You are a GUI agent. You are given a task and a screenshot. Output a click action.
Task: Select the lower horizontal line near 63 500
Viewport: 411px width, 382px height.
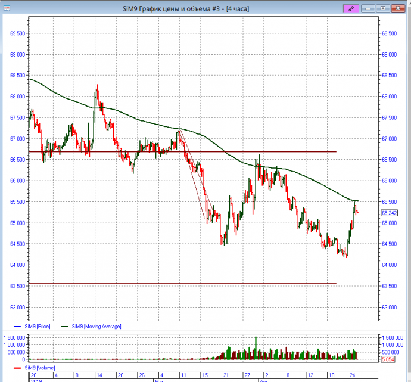coord(179,284)
